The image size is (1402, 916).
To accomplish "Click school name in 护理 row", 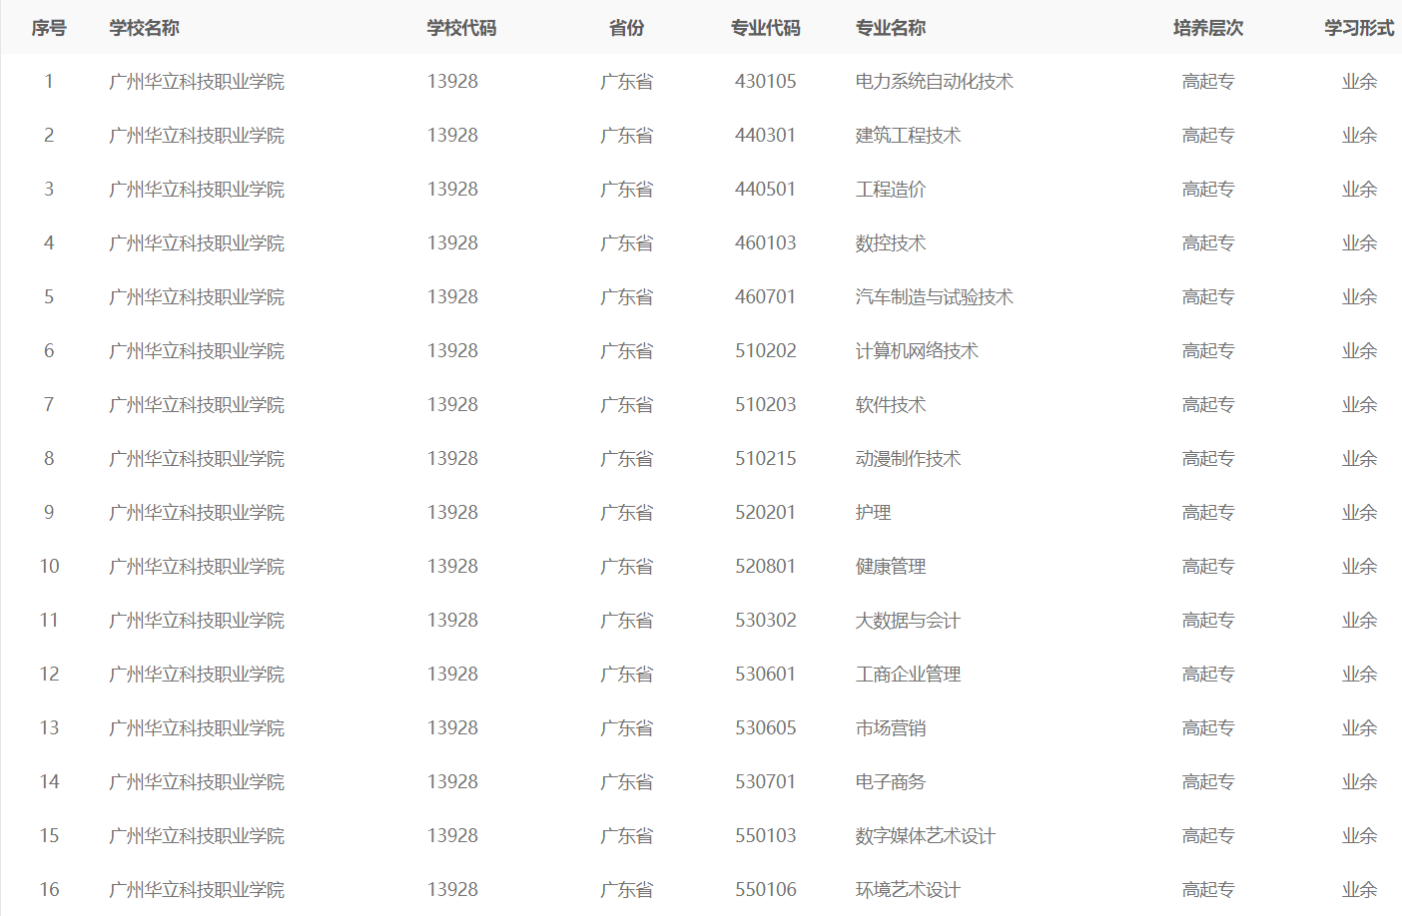I will pos(197,513).
